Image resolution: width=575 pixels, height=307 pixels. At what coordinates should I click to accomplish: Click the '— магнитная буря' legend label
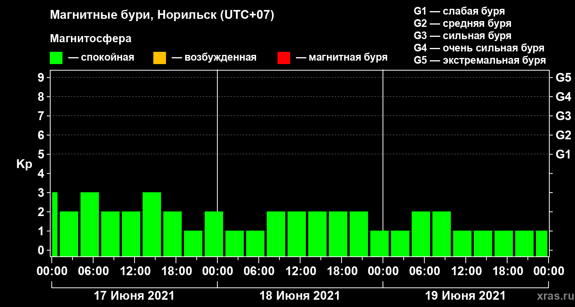pyautogui.click(x=342, y=58)
